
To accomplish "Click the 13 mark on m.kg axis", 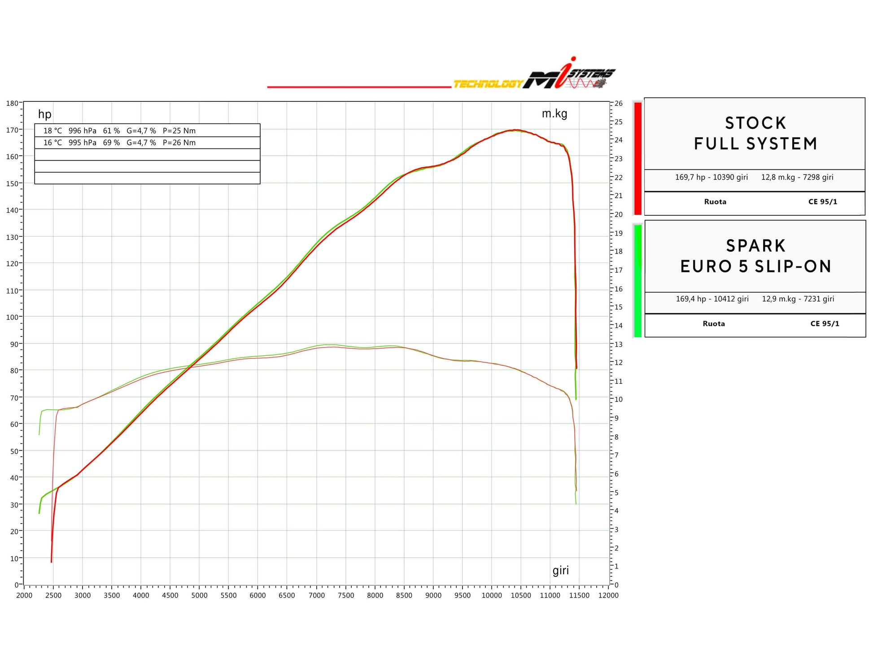I will (618, 345).
